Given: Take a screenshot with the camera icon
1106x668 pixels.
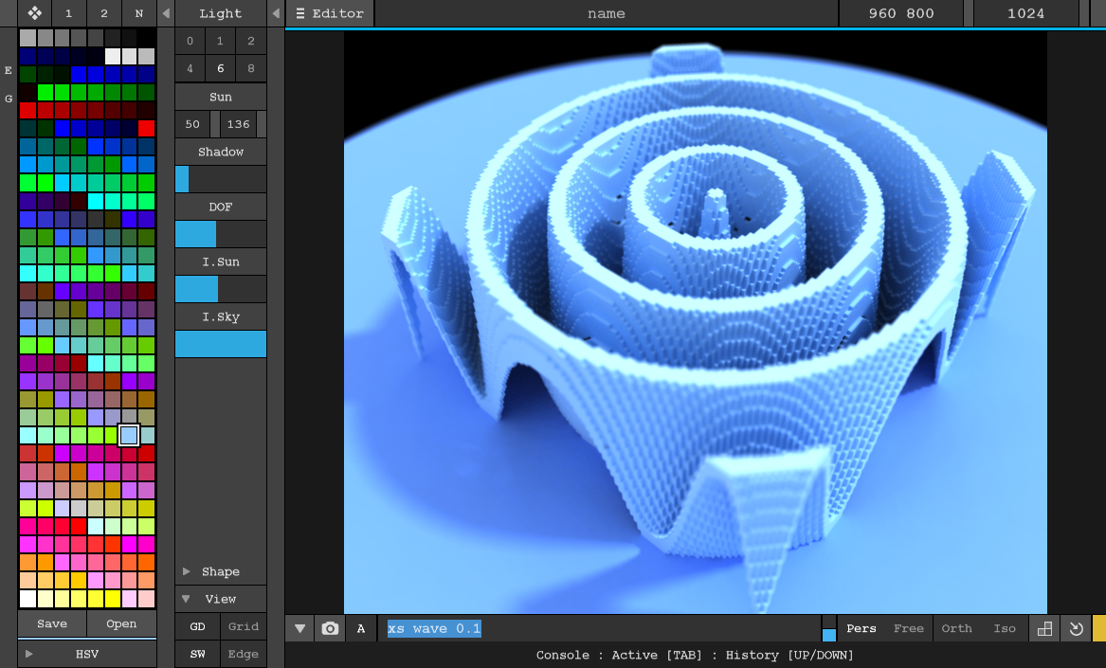Looking at the screenshot, I should tap(329, 628).
